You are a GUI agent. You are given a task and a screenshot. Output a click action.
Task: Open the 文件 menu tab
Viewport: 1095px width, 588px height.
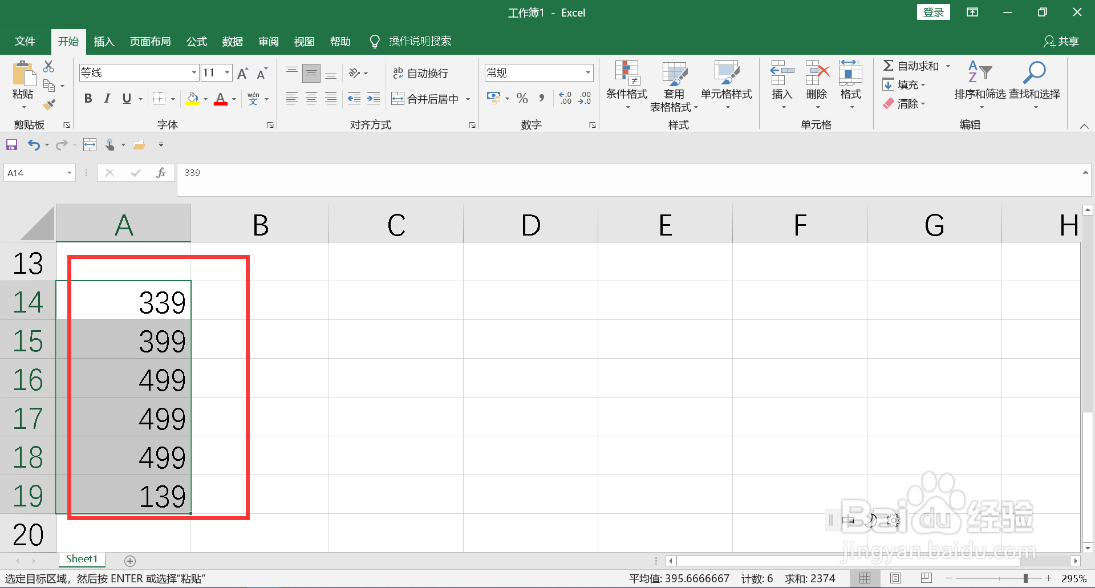pyautogui.click(x=25, y=41)
